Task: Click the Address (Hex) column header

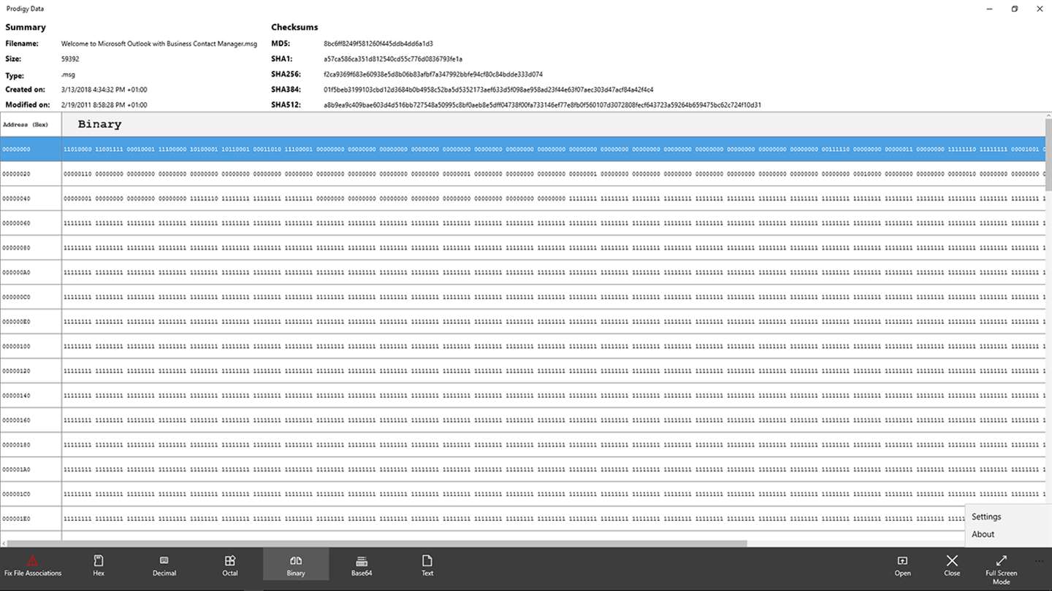Action: coord(31,125)
